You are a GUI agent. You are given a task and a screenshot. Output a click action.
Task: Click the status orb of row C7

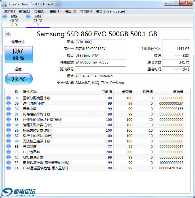point(9,157)
